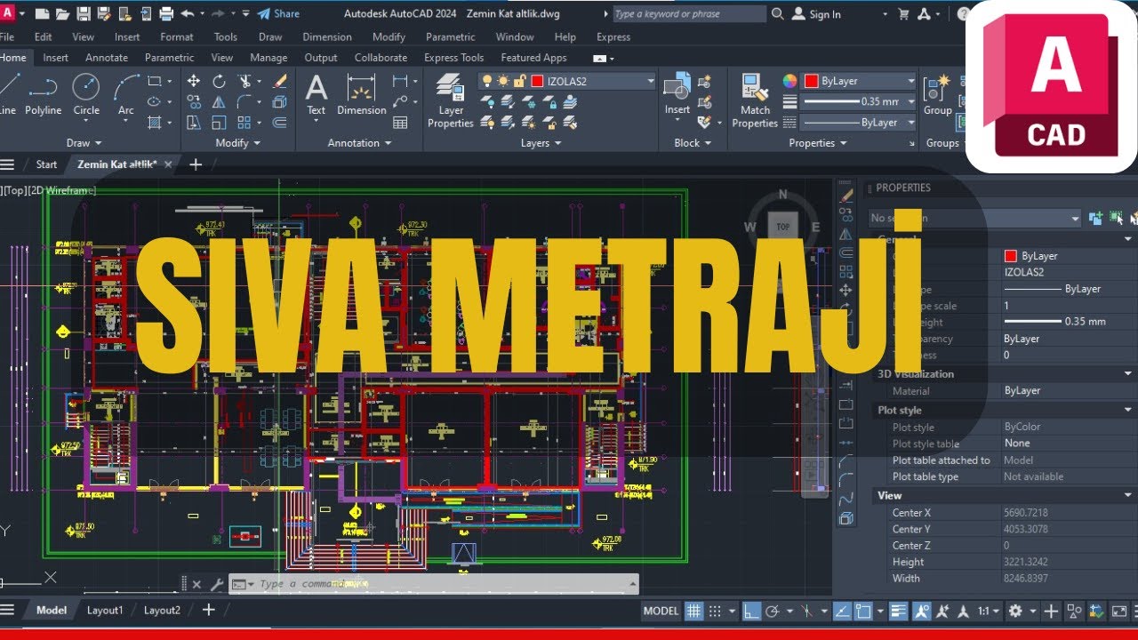The image size is (1138, 640).
Task: Select the Polyline tool
Action: coord(43,94)
